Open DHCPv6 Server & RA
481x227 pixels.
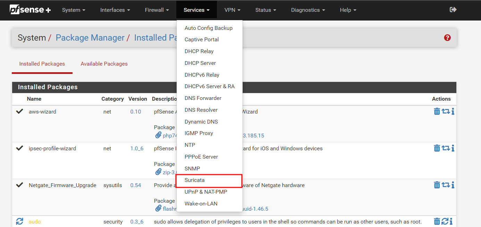point(209,86)
